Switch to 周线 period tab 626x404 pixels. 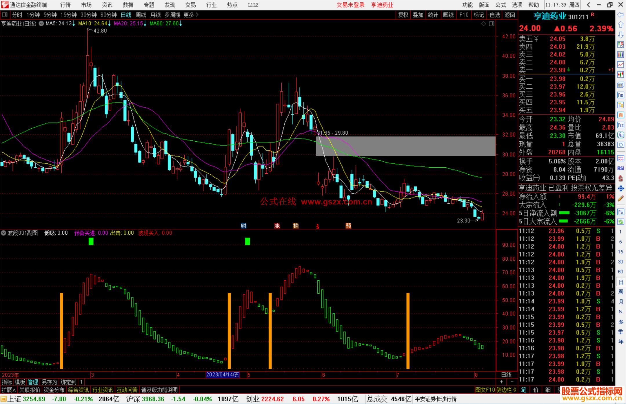pyautogui.click(x=141, y=15)
